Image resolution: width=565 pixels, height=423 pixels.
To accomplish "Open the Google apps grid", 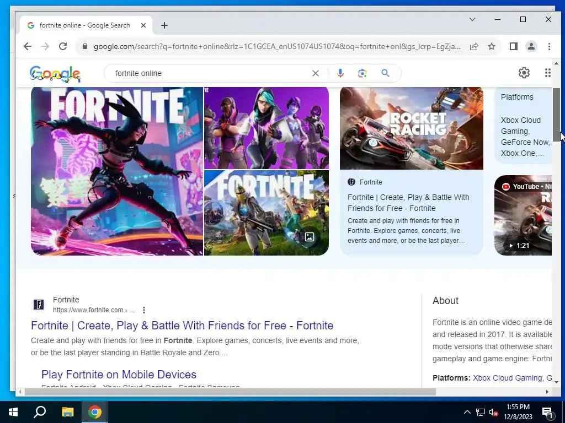I will [x=548, y=73].
